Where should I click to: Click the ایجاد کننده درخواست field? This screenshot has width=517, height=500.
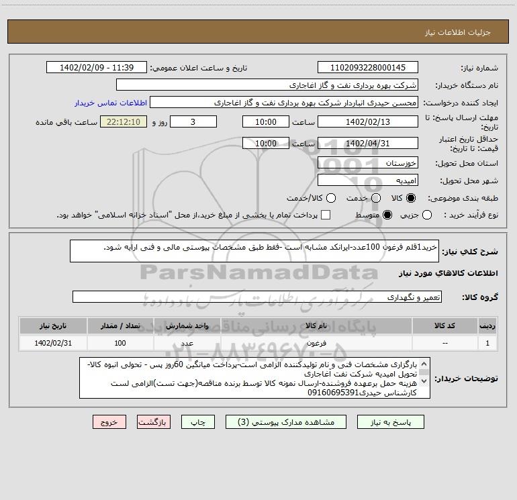[284, 102]
